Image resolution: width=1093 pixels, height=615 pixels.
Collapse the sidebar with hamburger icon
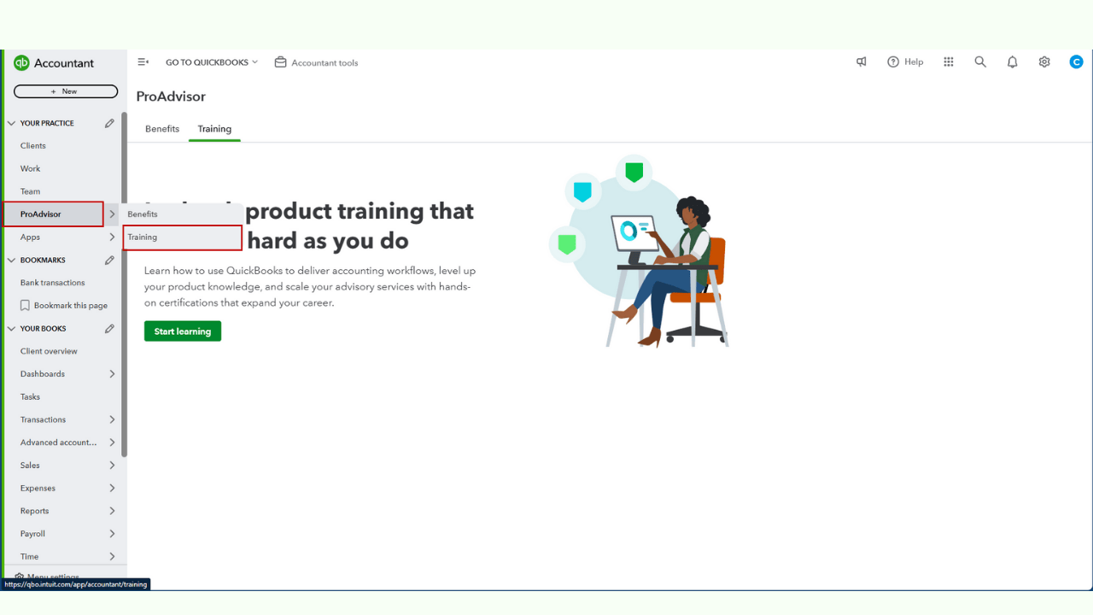click(143, 62)
